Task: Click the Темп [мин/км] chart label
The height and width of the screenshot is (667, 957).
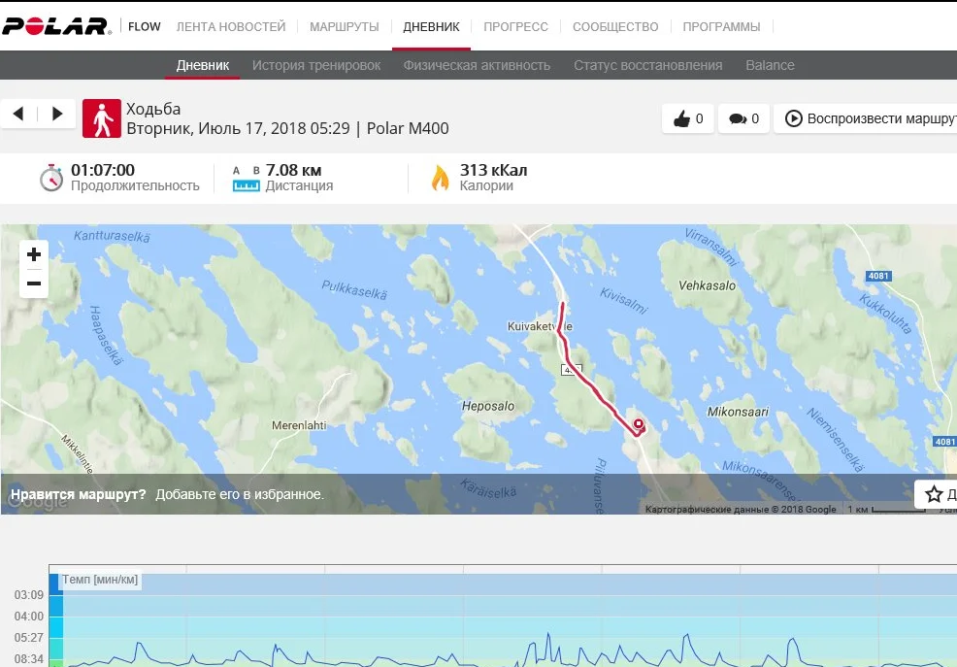Action: pos(100,579)
